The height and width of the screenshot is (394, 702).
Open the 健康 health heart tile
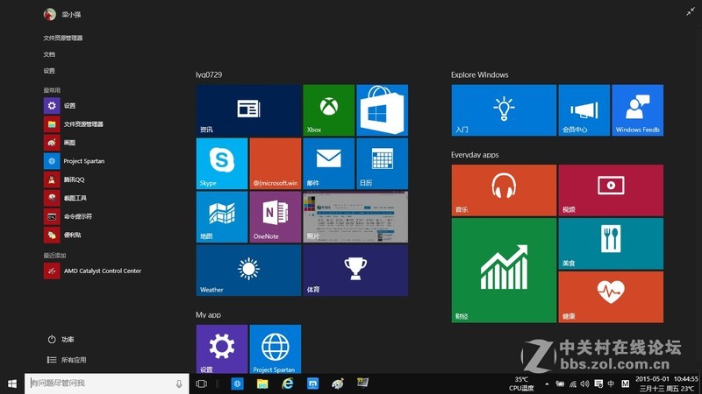click(611, 297)
